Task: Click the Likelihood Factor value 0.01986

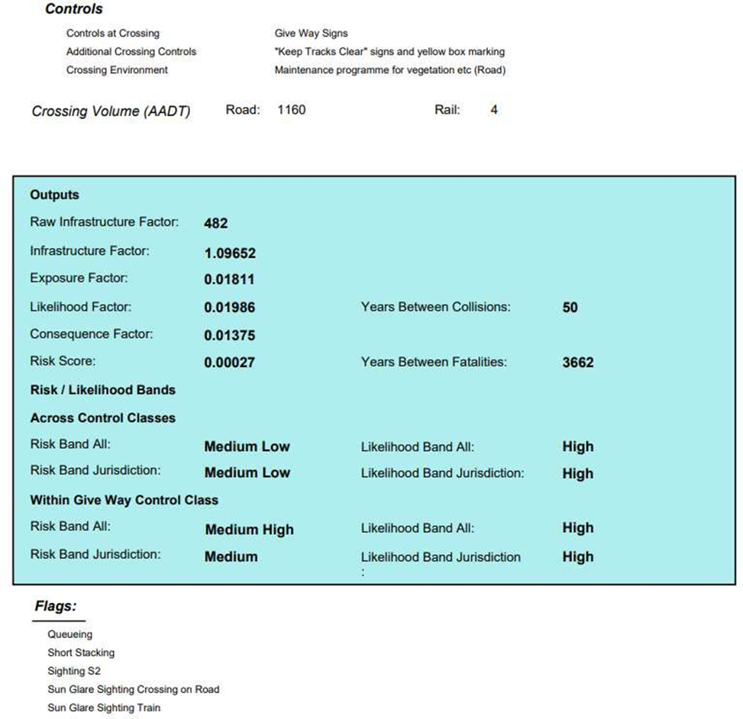Action: [229, 308]
